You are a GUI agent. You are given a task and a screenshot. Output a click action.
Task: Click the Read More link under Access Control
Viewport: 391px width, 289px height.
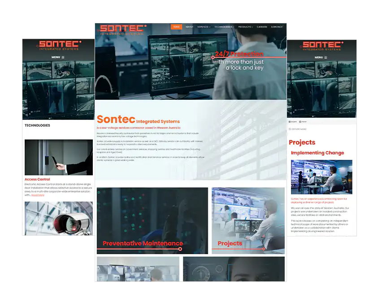(x=38, y=195)
